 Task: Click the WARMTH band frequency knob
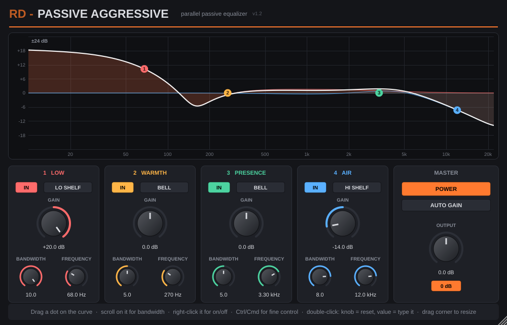[173, 277]
